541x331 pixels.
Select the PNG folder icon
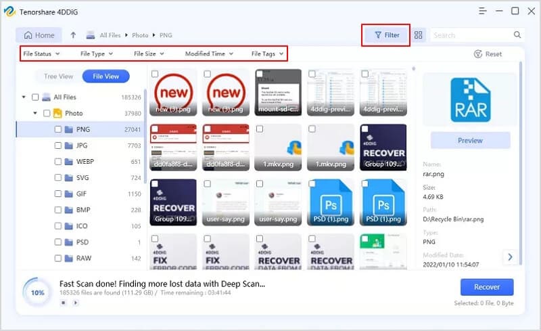click(69, 129)
